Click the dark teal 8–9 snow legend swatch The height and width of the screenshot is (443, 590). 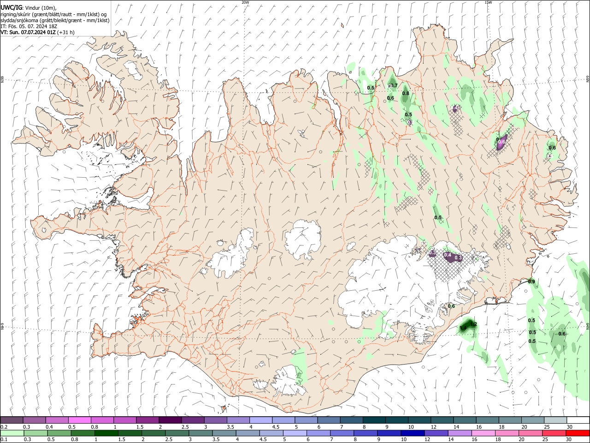[373, 420]
